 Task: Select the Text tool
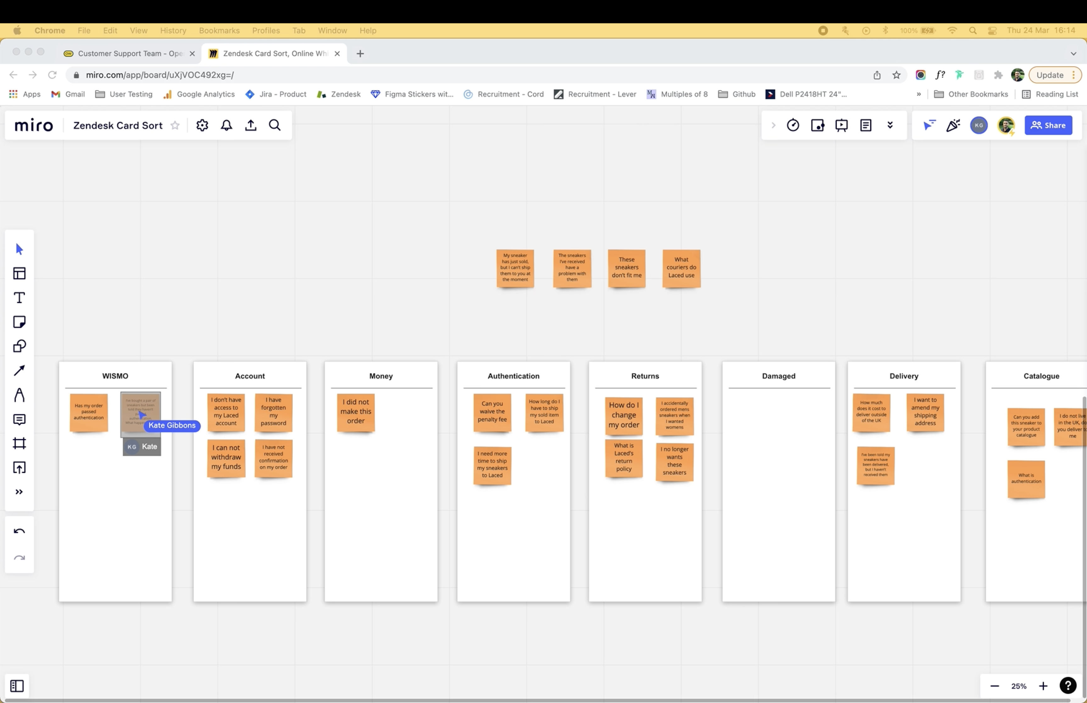tap(19, 298)
